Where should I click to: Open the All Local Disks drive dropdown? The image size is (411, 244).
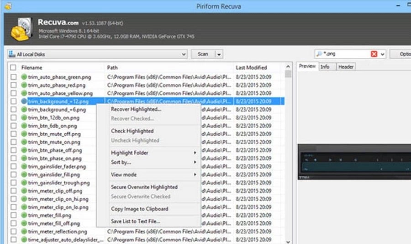(x=184, y=54)
